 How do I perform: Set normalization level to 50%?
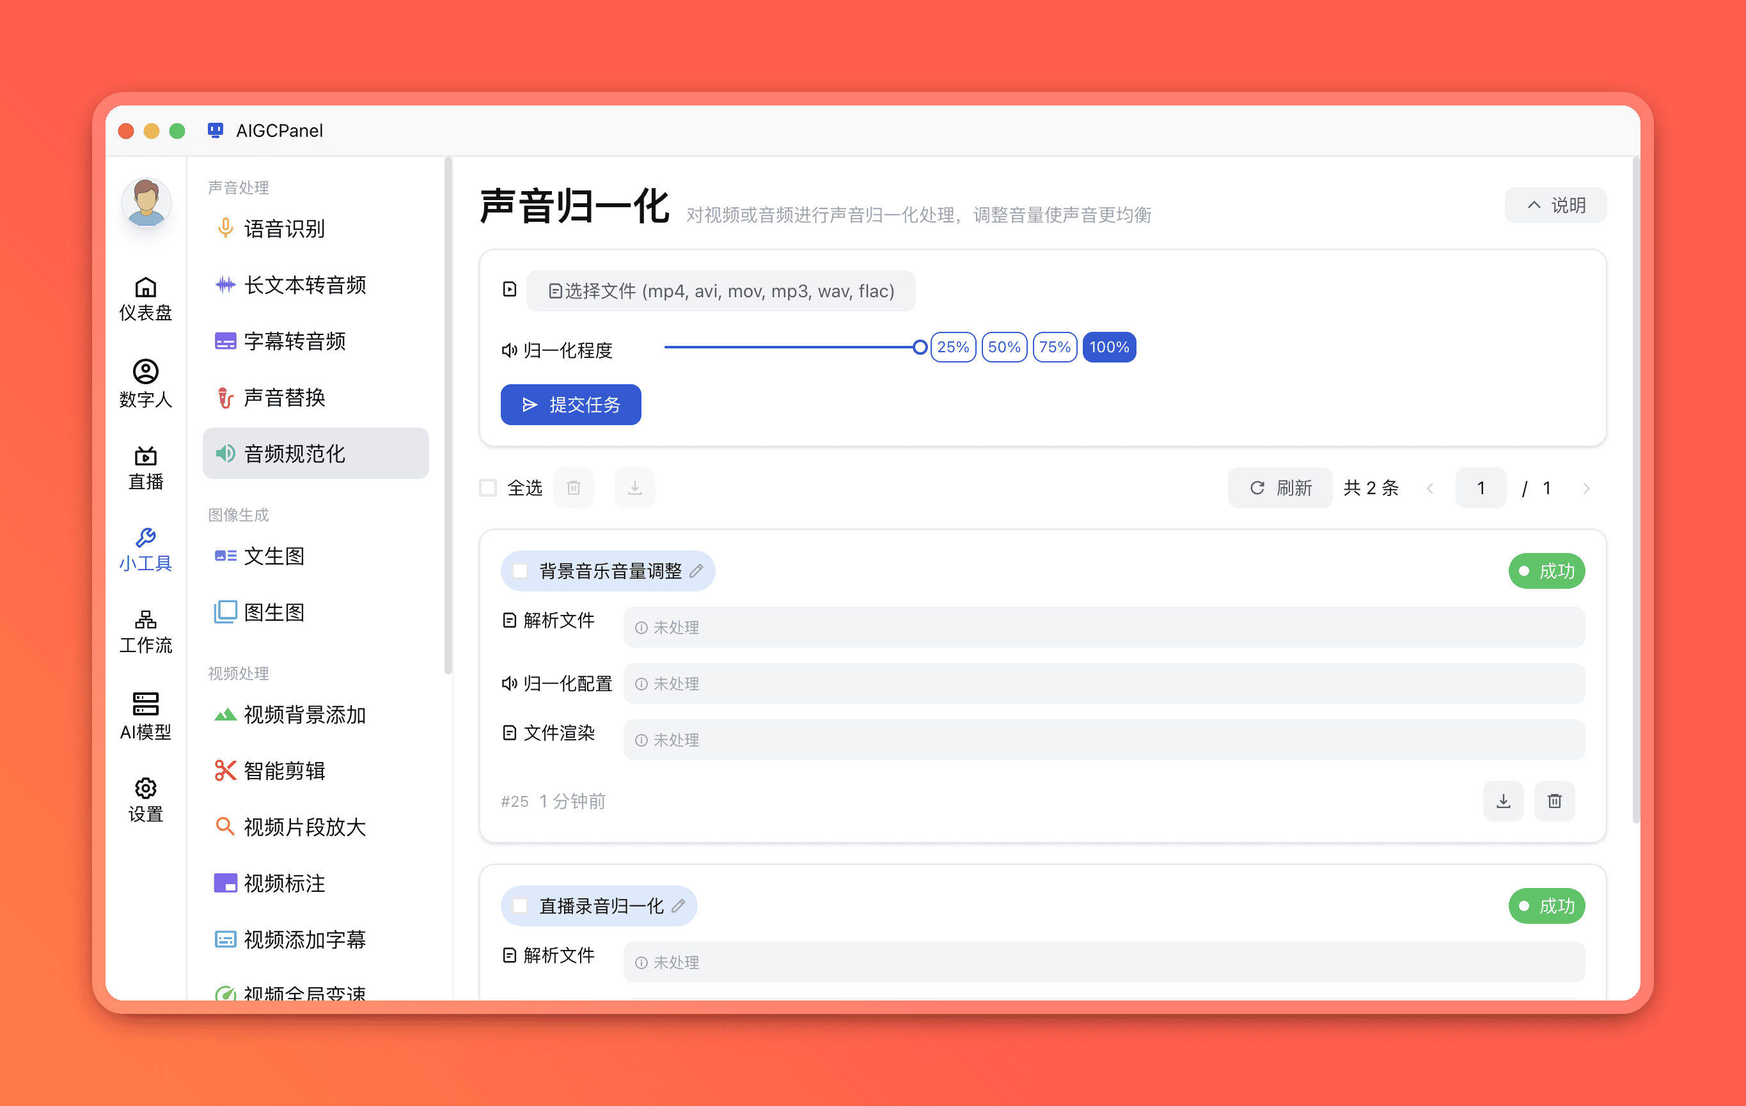1003,347
